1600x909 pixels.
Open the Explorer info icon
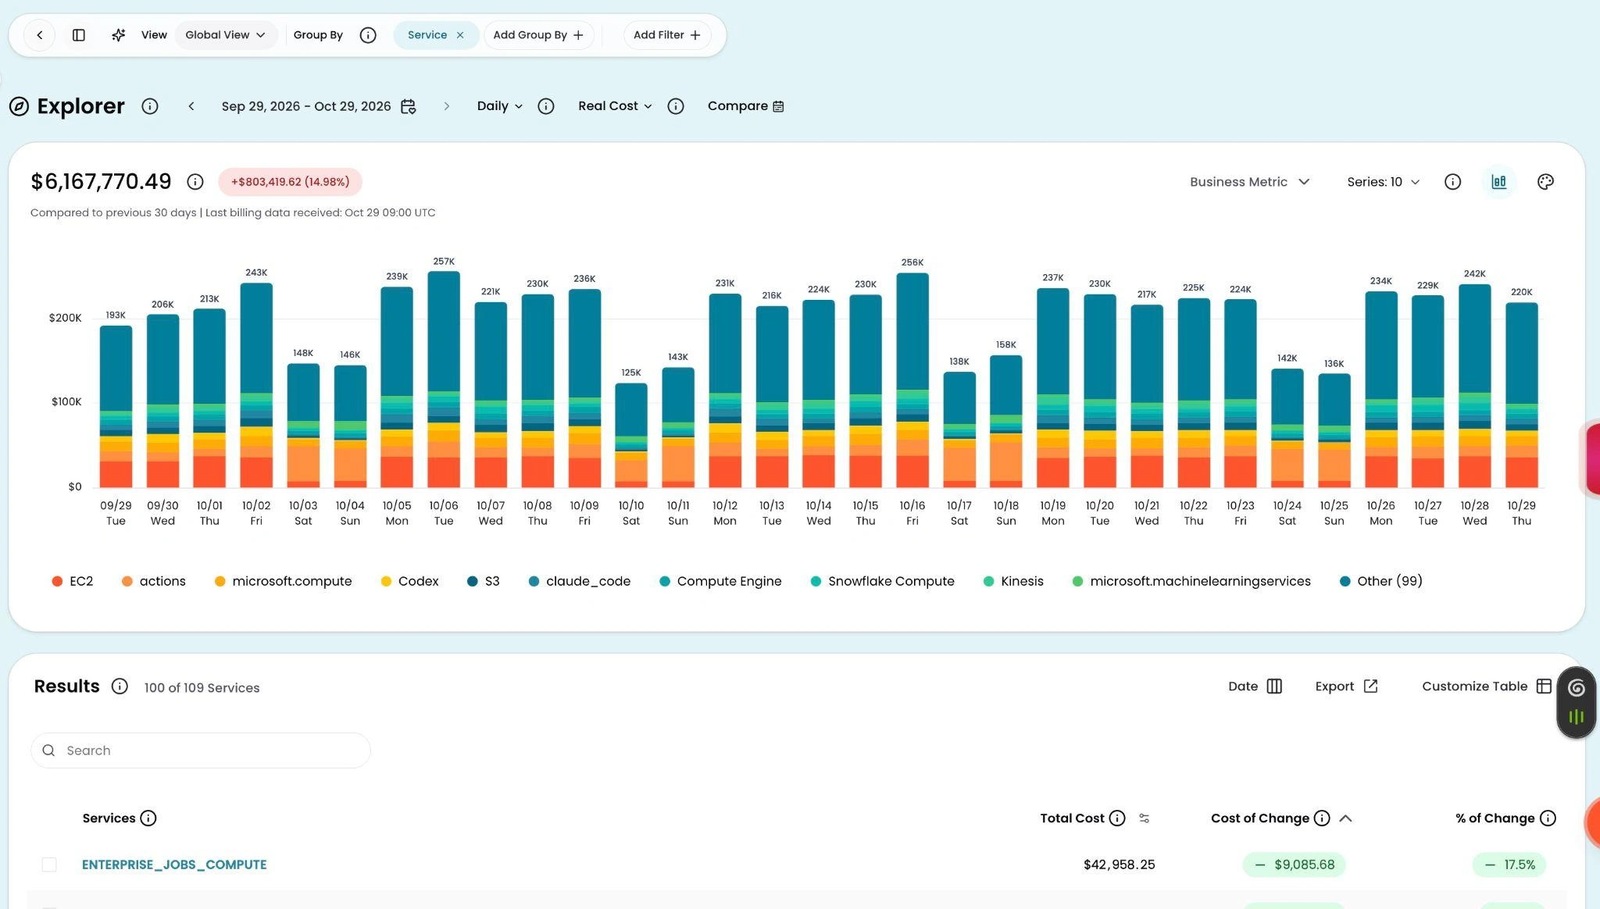tap(150, 106)
